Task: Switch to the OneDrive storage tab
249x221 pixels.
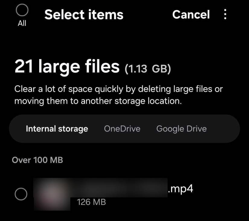Action: [x=122, y=129]
